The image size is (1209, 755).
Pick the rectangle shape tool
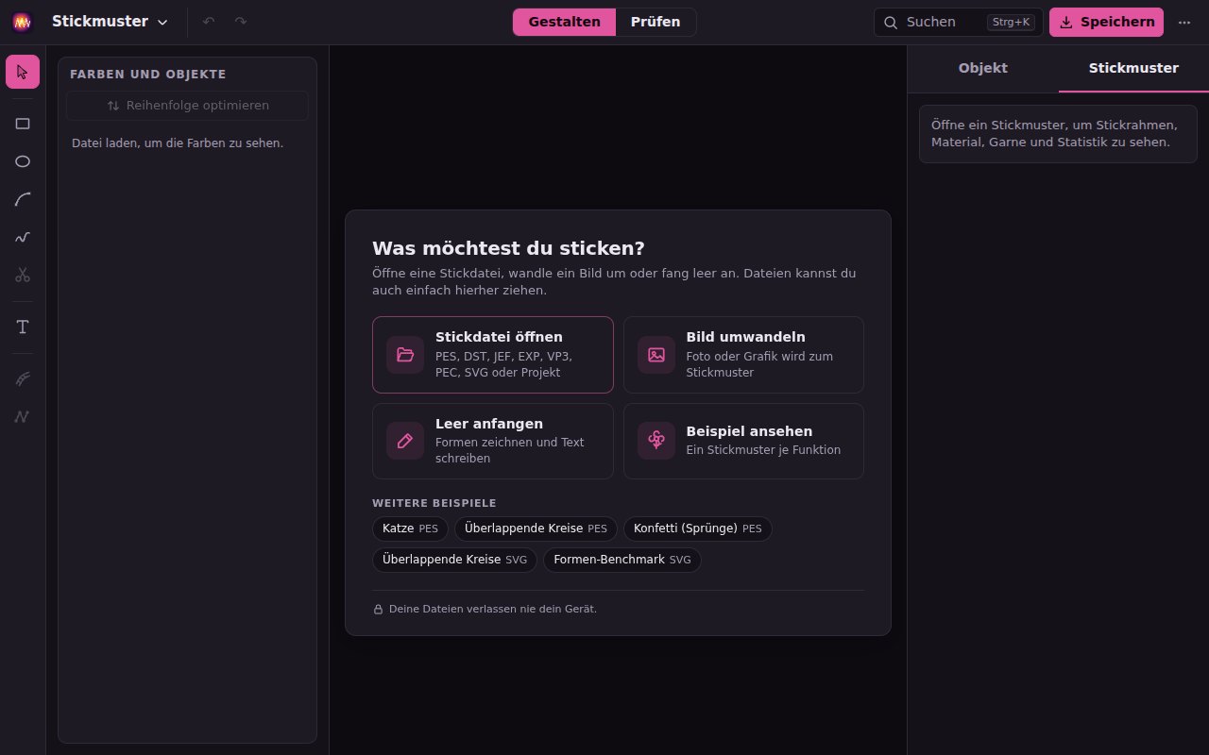click(23, 124)
